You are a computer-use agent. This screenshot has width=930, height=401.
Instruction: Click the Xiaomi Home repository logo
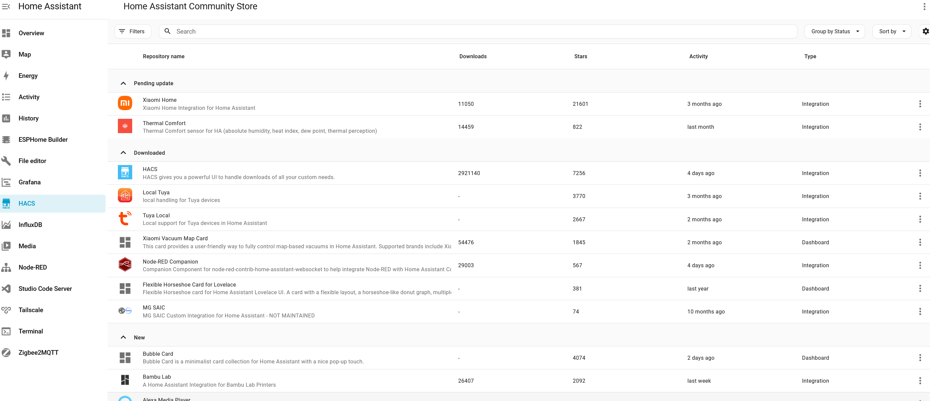coord(125,103)
